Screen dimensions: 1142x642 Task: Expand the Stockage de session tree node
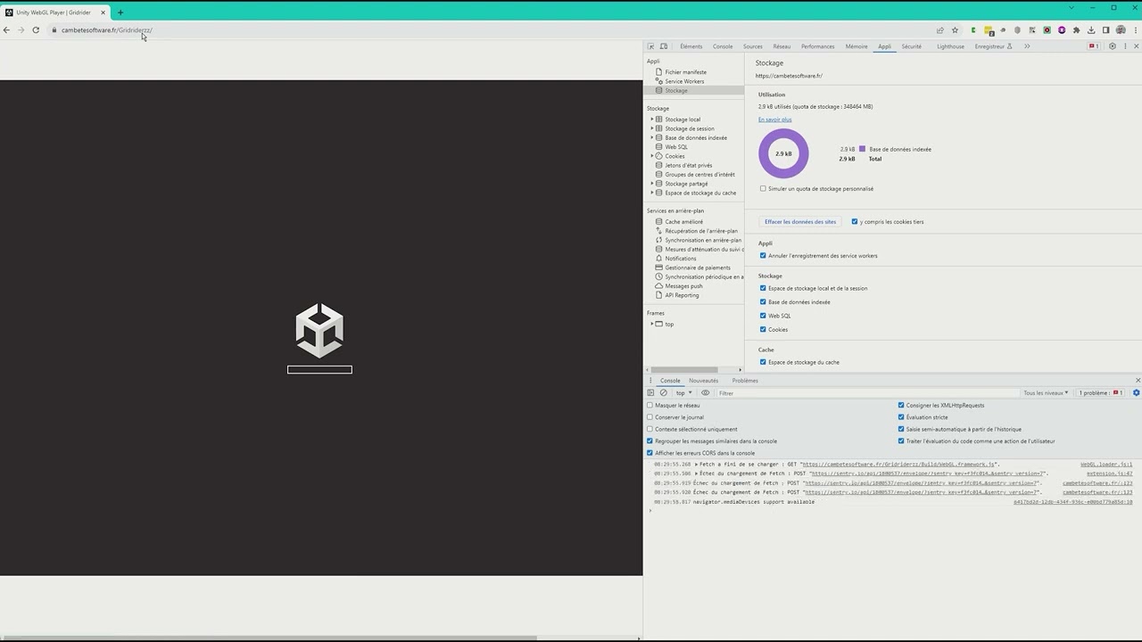click(652, 128)
